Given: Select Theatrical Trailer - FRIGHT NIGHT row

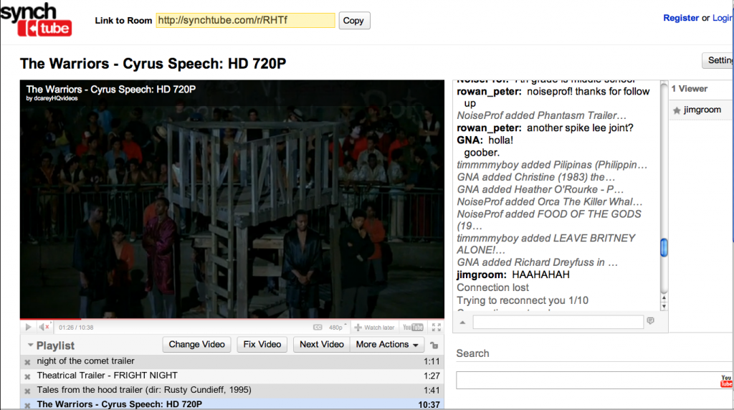Looking at the screenshot, I should (x=232, y=376).
